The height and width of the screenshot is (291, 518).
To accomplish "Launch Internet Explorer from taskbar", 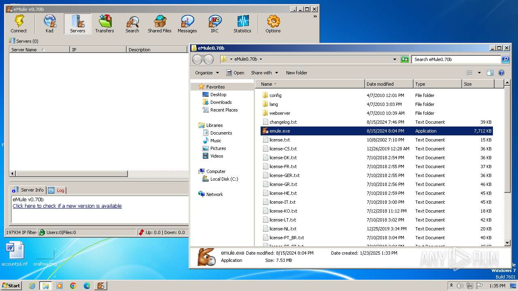I will (32, 286).
